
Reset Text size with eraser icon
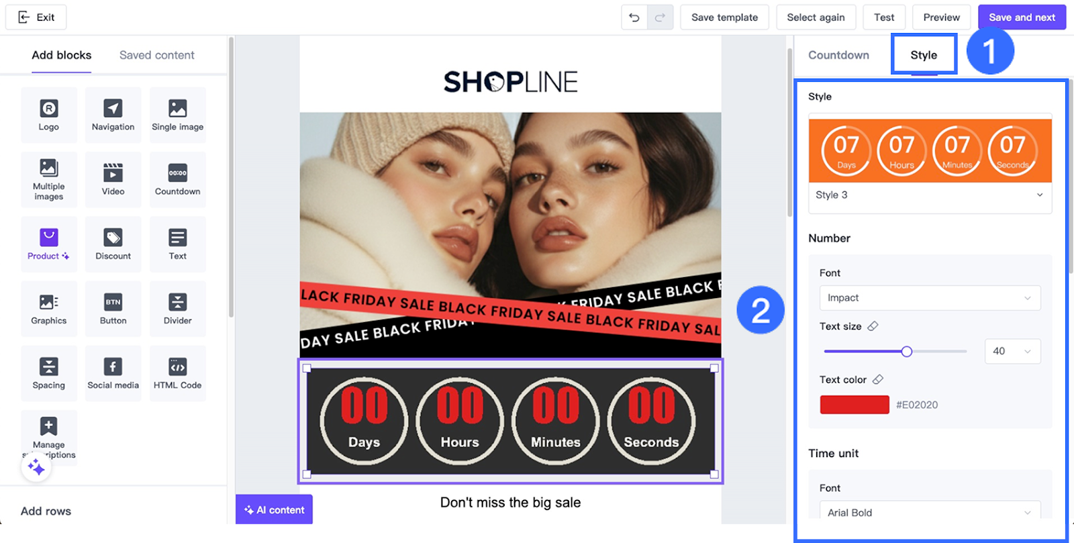click(x=873, y=326)
